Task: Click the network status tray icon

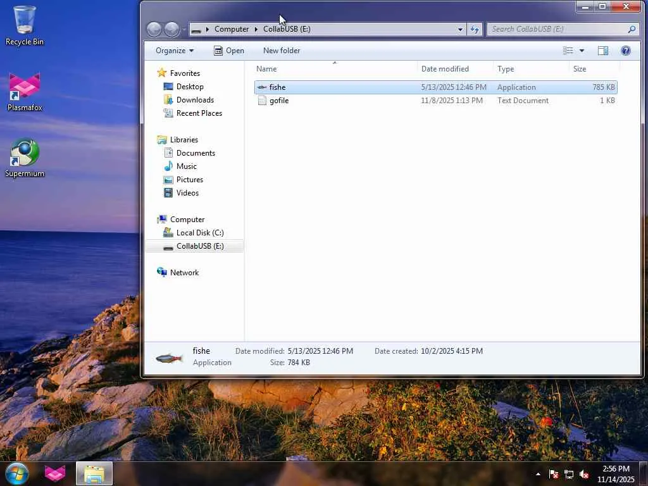Action: [x=569, y=475]
